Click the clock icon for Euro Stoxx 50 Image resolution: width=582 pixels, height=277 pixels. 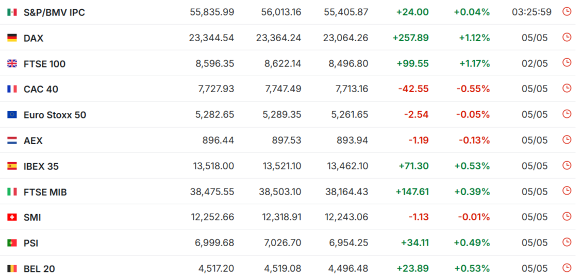[567, 114]
